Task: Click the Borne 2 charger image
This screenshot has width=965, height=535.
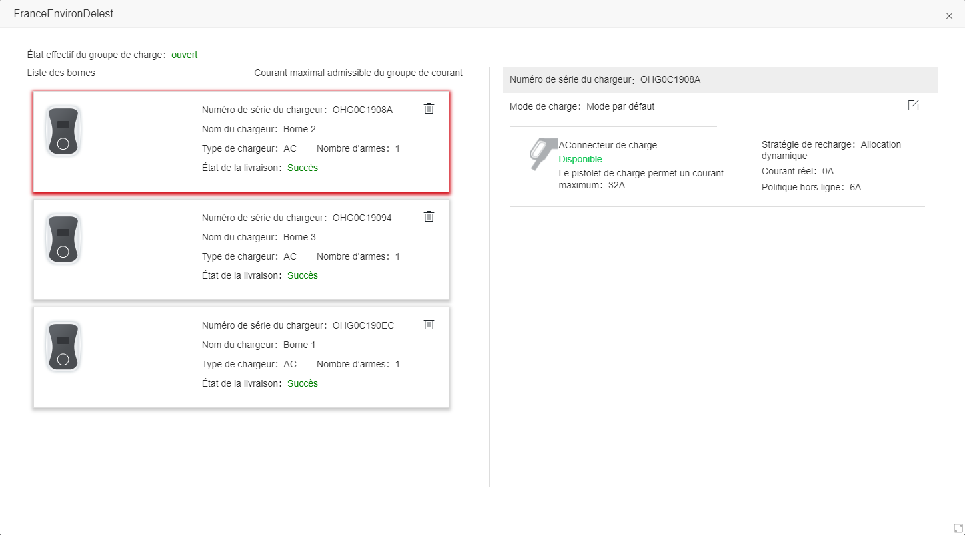Action: pyautogui.click(x=63, y=131)
